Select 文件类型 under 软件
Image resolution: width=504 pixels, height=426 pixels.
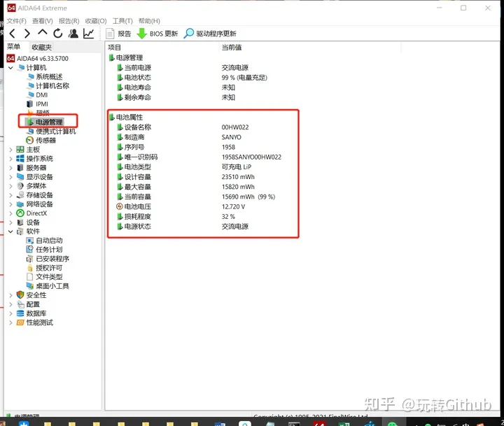(44, 277)
